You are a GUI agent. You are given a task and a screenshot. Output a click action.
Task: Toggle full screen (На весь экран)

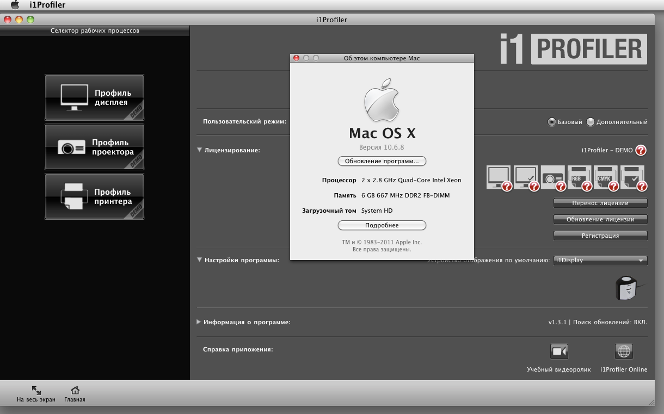[36, 394]
